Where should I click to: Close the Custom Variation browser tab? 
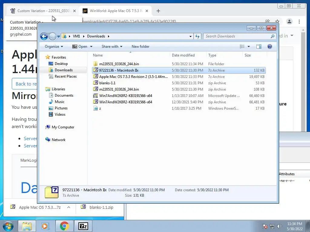pos(74,11)
